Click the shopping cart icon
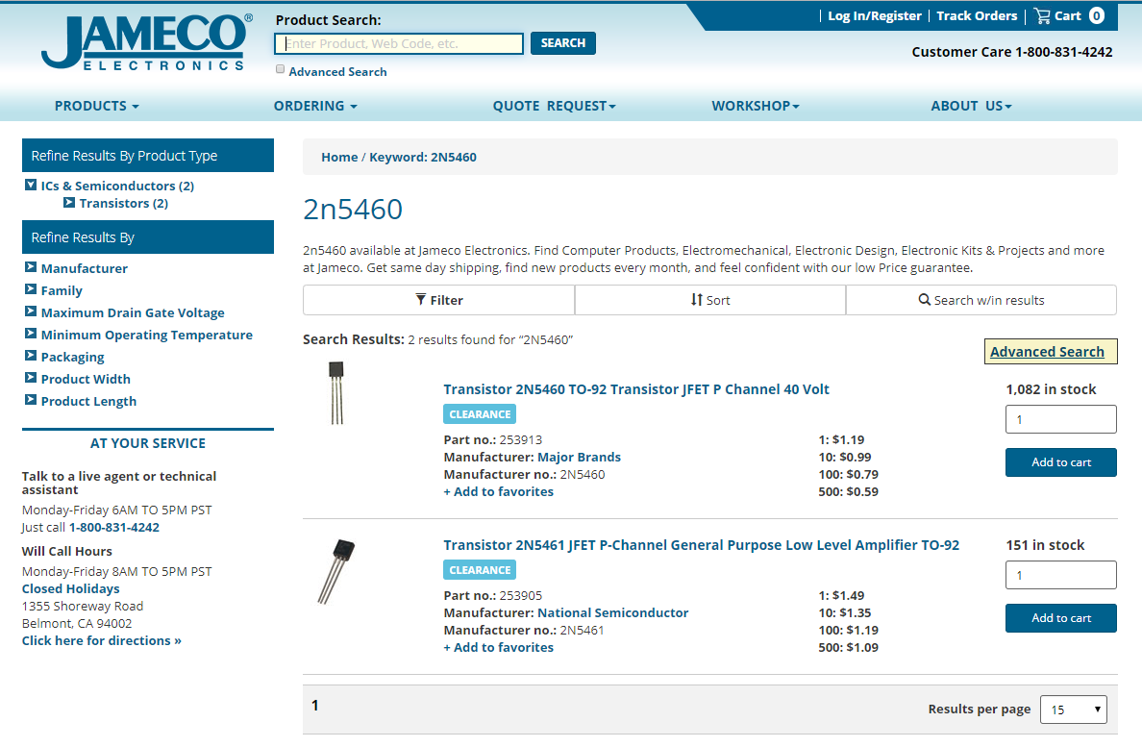Image resolution: width=1142 pixels, height=747 pixels. (x=1041, y=16)
